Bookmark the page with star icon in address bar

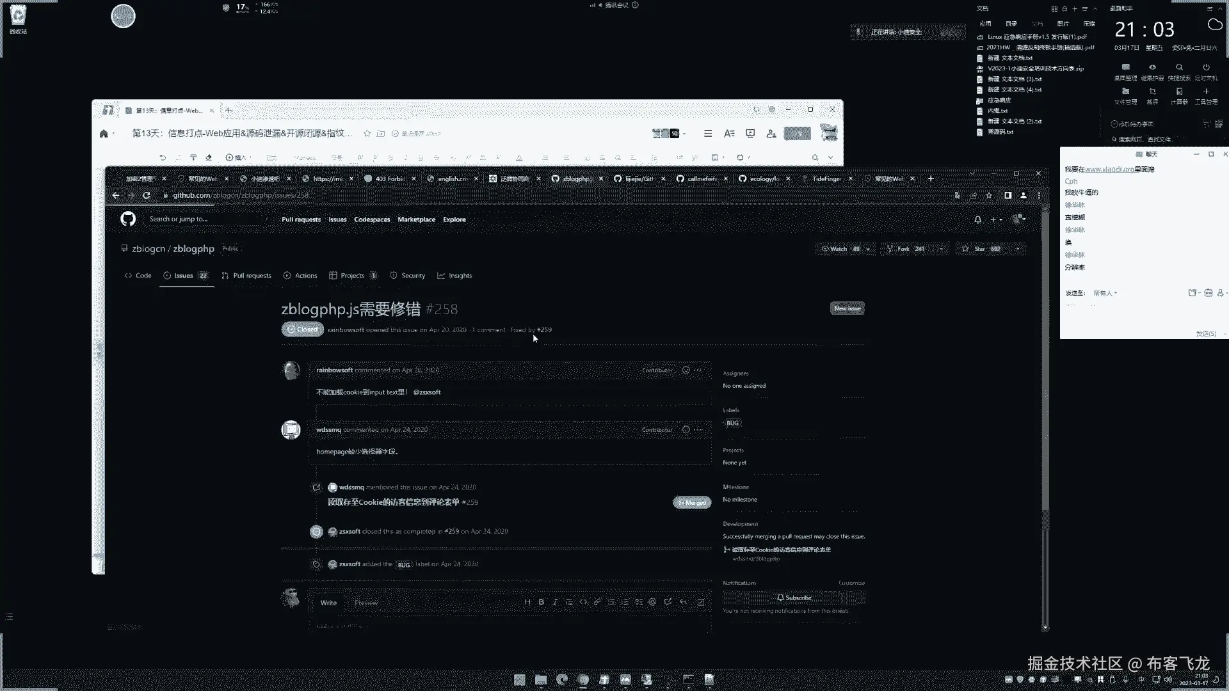(989, 196)
